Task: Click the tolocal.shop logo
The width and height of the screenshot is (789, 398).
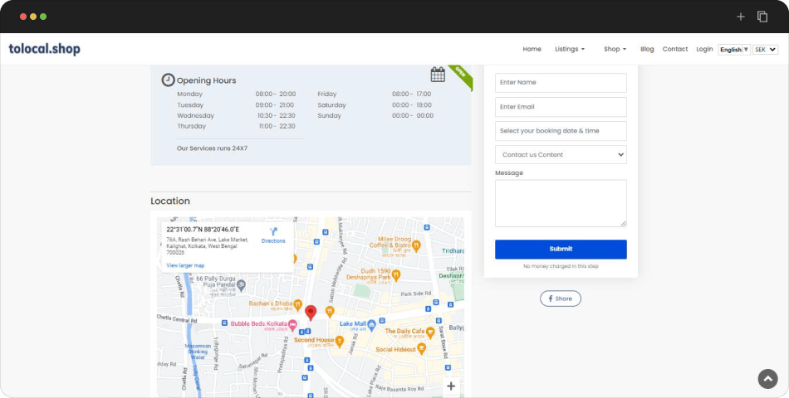Action: pos(44,49)
